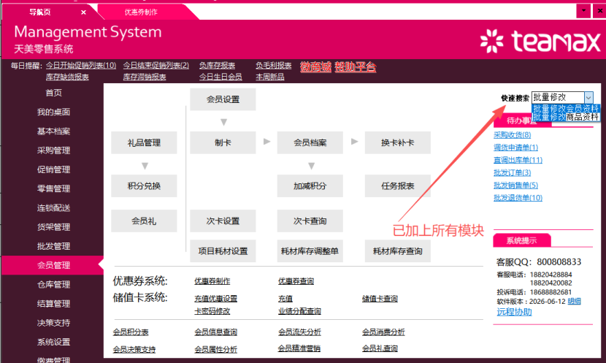Viewport: 606px width, 363px height.
Task: Open 连锁配送 in the sidebar
Action: [53, 208]
